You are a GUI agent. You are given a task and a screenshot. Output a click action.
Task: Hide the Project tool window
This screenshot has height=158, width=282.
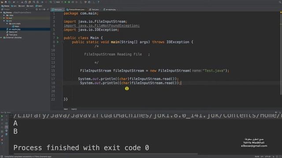[x=48, y=9]
